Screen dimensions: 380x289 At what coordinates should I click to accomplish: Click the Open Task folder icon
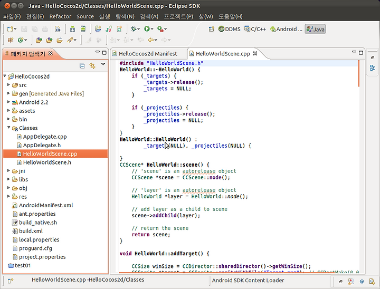point(49,40)
